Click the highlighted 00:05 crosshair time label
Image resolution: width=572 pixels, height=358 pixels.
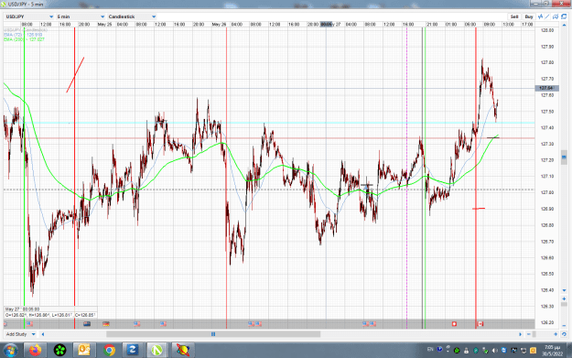(x=326, y=25)
